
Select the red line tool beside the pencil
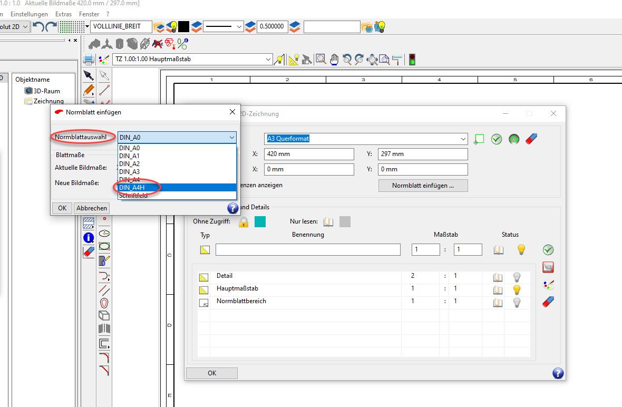click(x=104, y=90)
